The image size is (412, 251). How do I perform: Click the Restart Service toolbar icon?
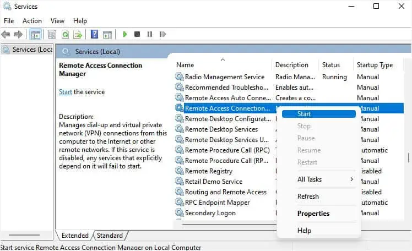[162, 34]
